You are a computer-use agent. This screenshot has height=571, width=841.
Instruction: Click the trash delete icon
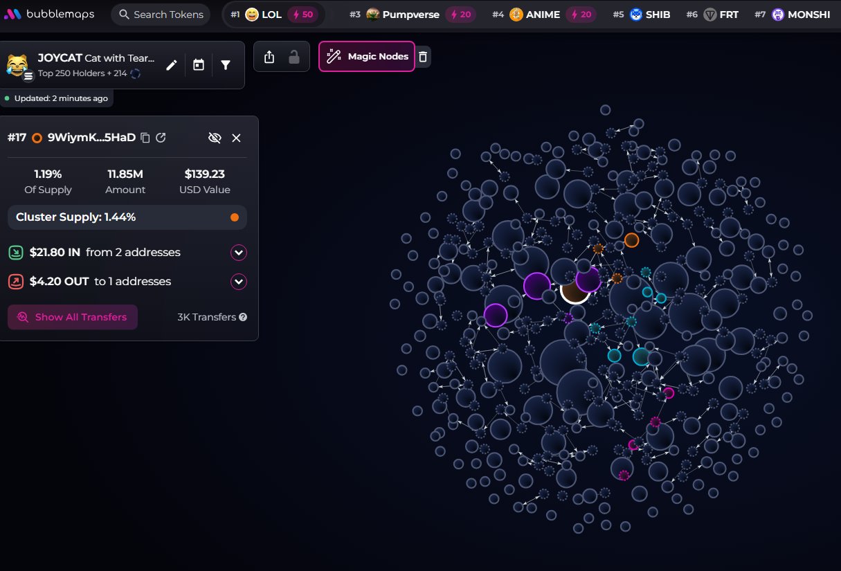click(x=423, y=57)
